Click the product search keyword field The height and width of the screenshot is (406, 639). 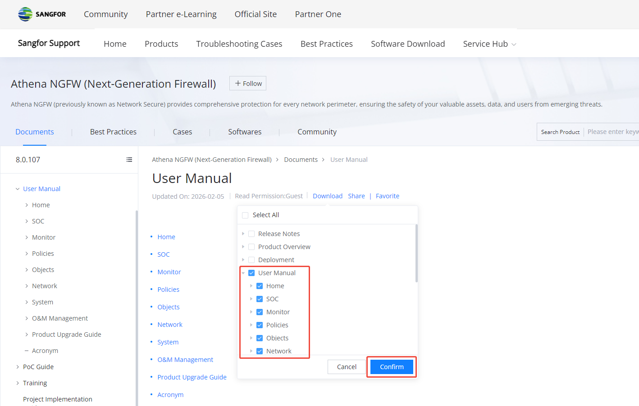pos(613,132)
